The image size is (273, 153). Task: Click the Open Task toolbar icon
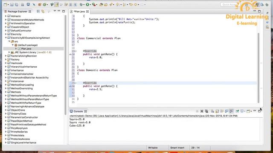tap(106, 5)
